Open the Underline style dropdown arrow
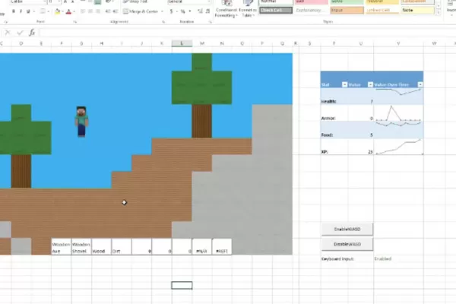 click(33, 11)
